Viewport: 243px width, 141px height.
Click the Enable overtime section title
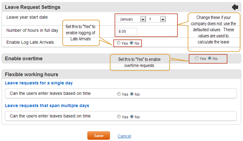coord(24,58)
